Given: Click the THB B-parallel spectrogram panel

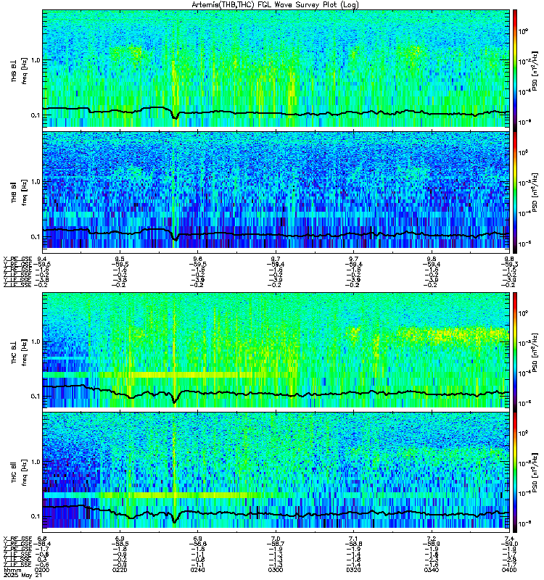Looking at the screenshot, I should click(x=276, y=192).
